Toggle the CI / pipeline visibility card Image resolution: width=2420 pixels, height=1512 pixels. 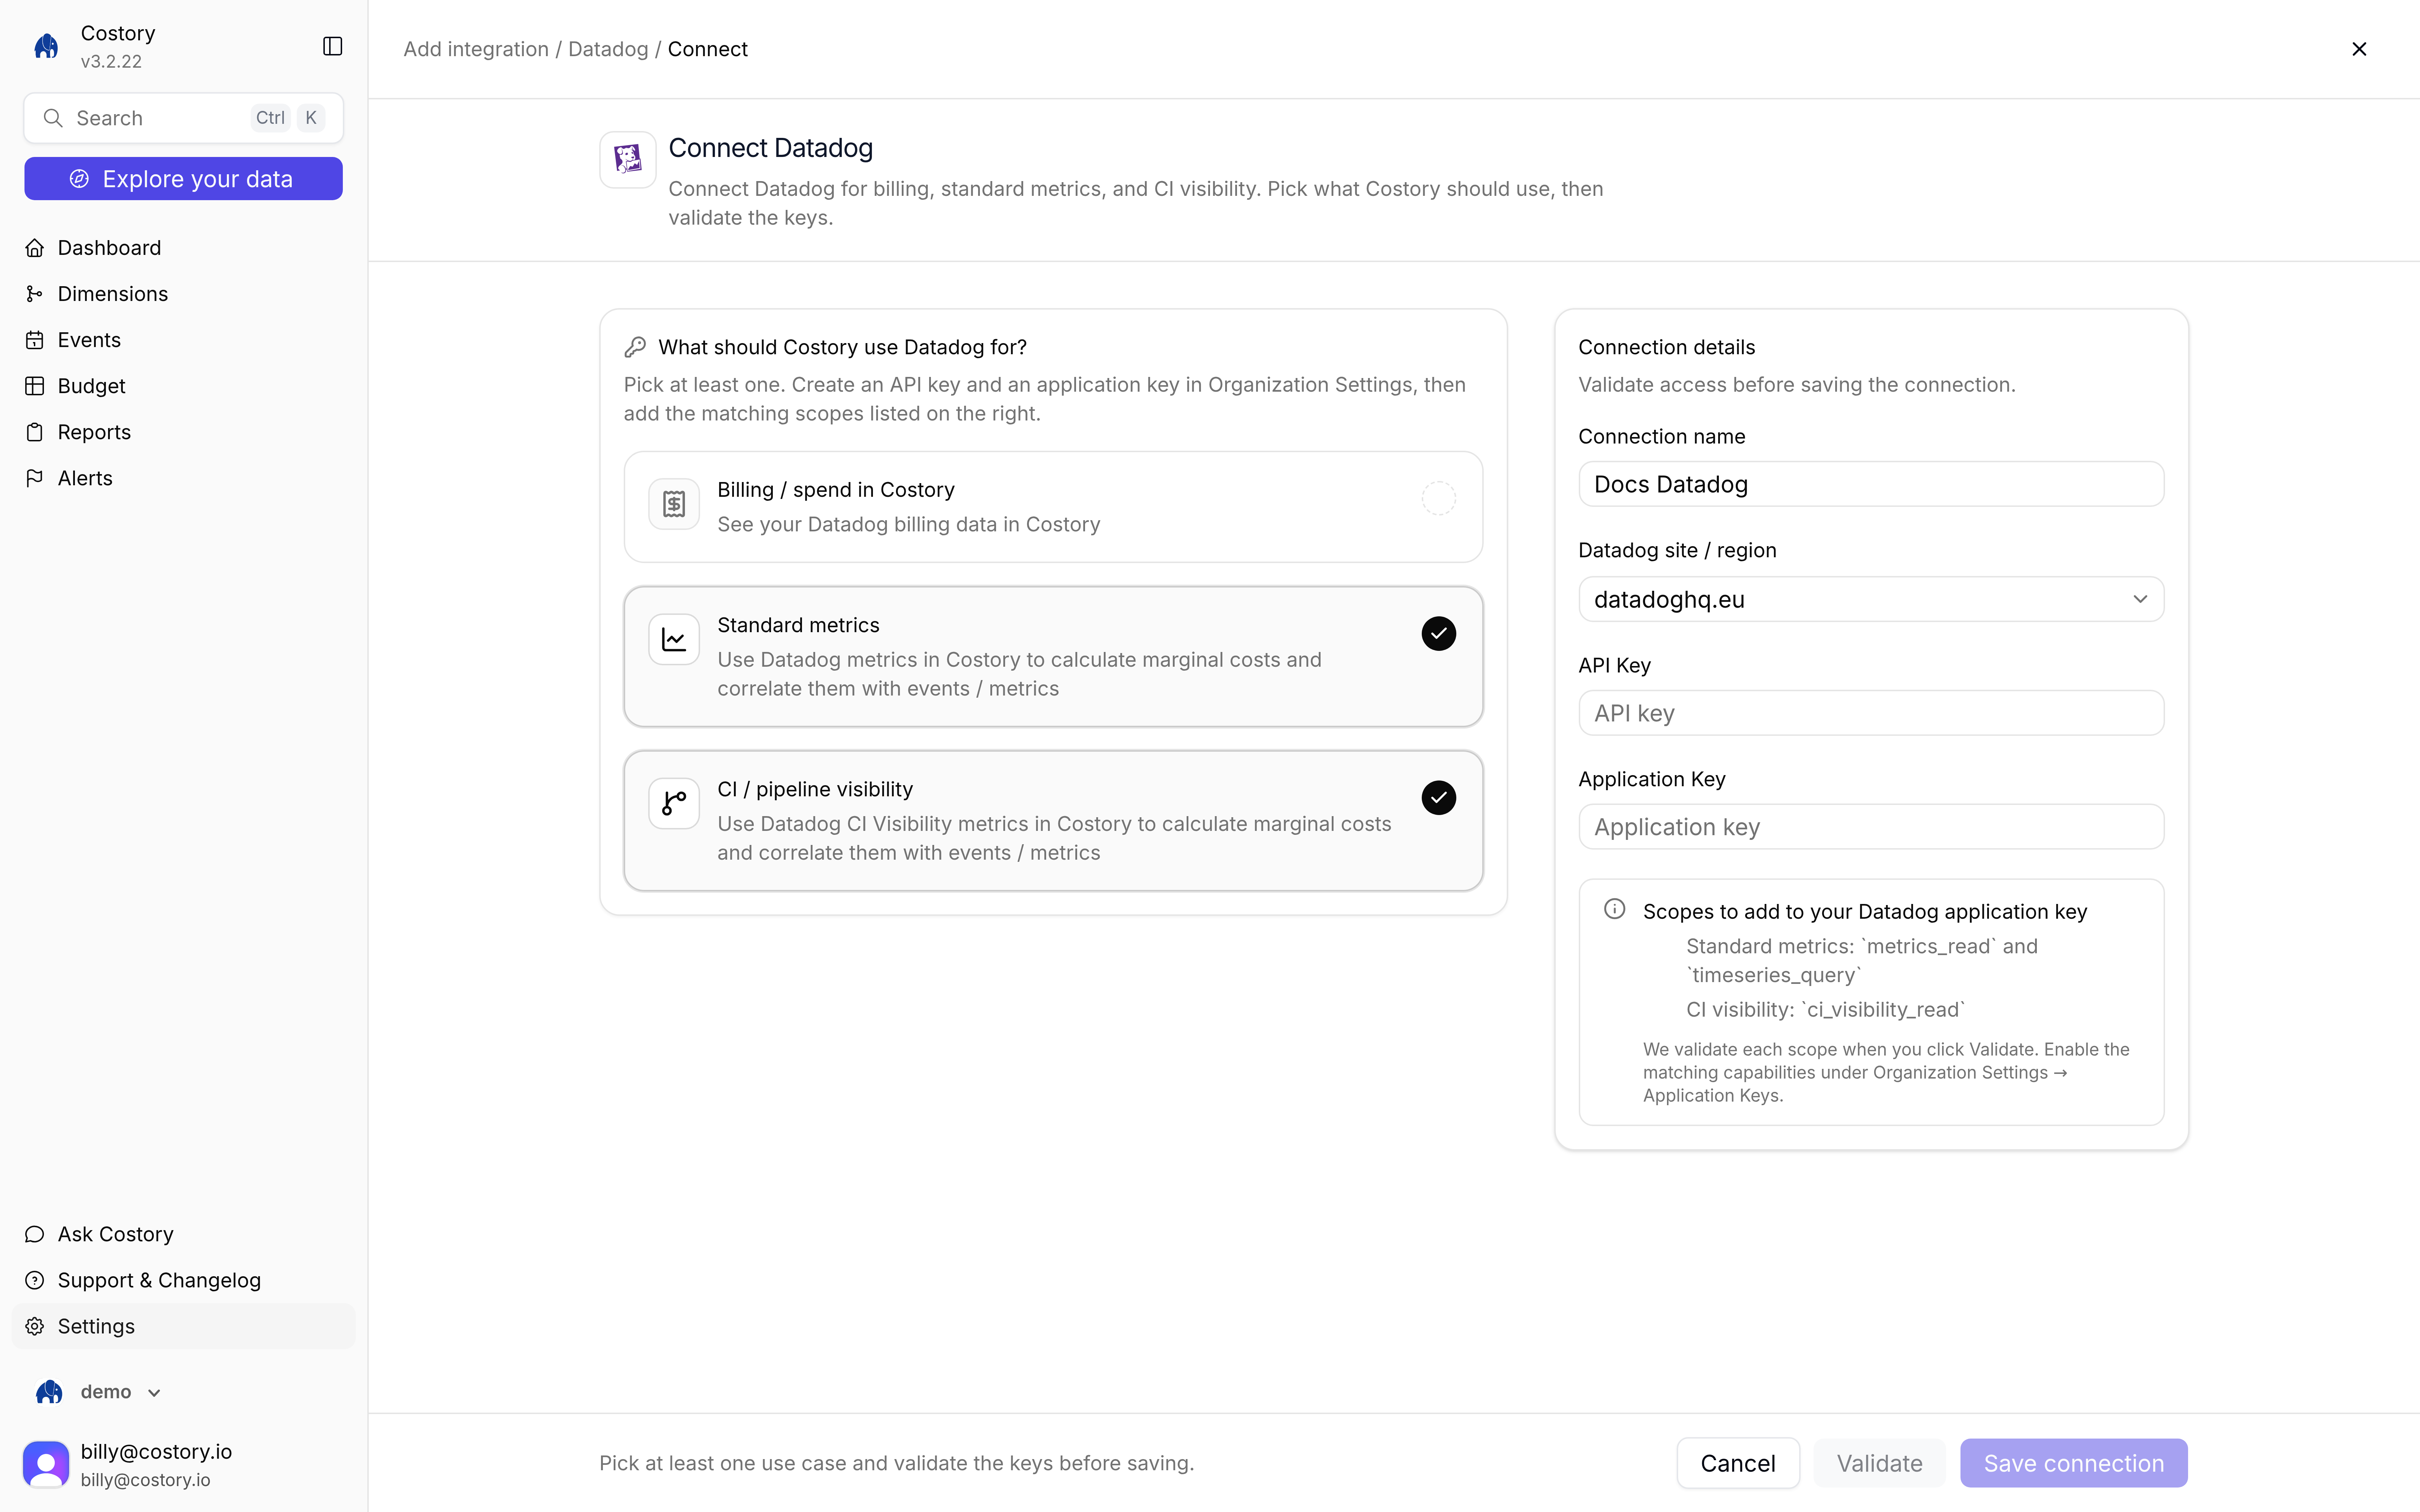click(1053, 821)
